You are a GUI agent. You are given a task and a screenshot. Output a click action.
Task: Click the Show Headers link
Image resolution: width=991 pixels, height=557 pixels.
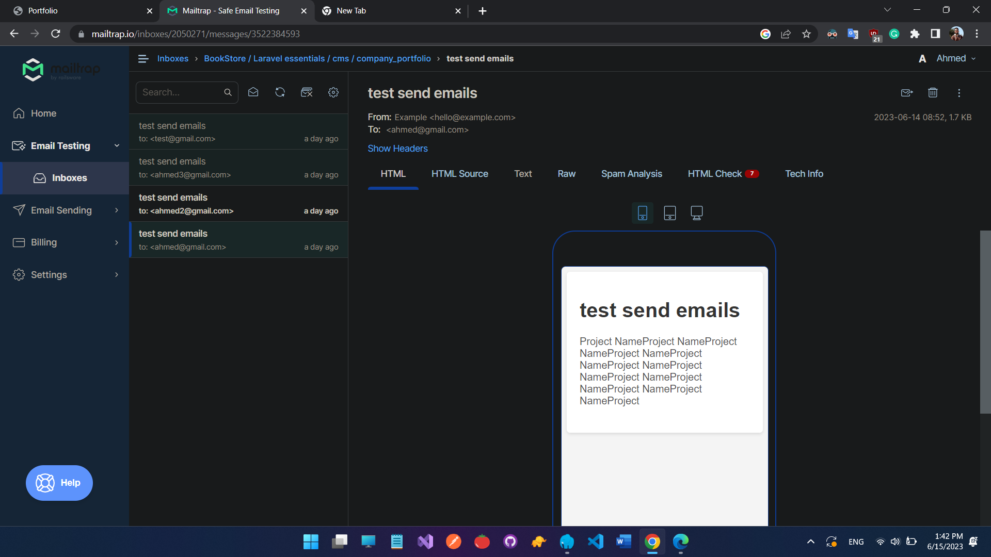(397, 149)
